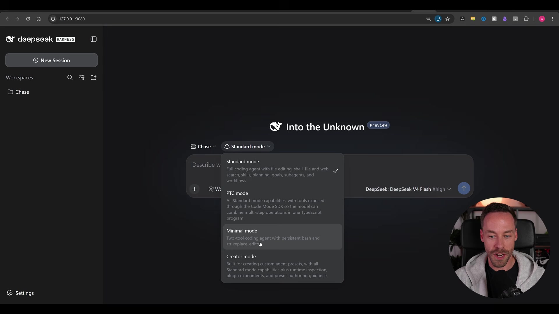Open DeepSeek V4 Flash model selector
The image size is (559, 314).
408,189
